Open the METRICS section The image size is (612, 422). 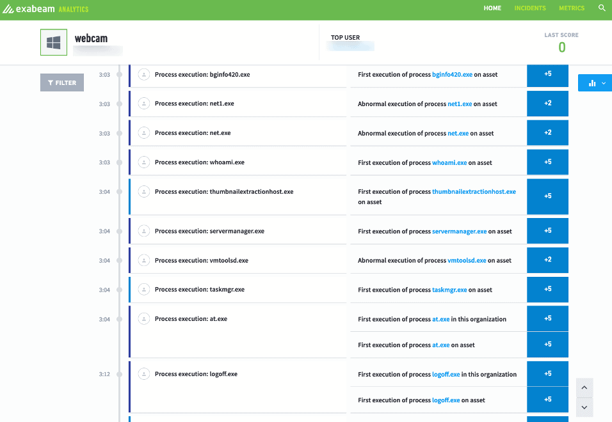(572, 8)
